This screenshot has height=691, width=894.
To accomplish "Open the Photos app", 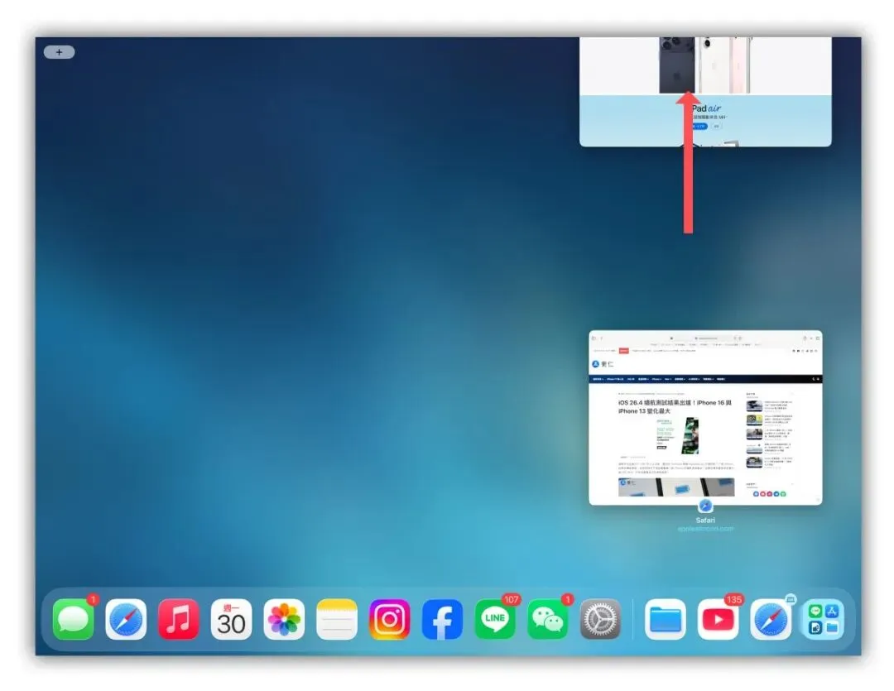I will 284,620.
